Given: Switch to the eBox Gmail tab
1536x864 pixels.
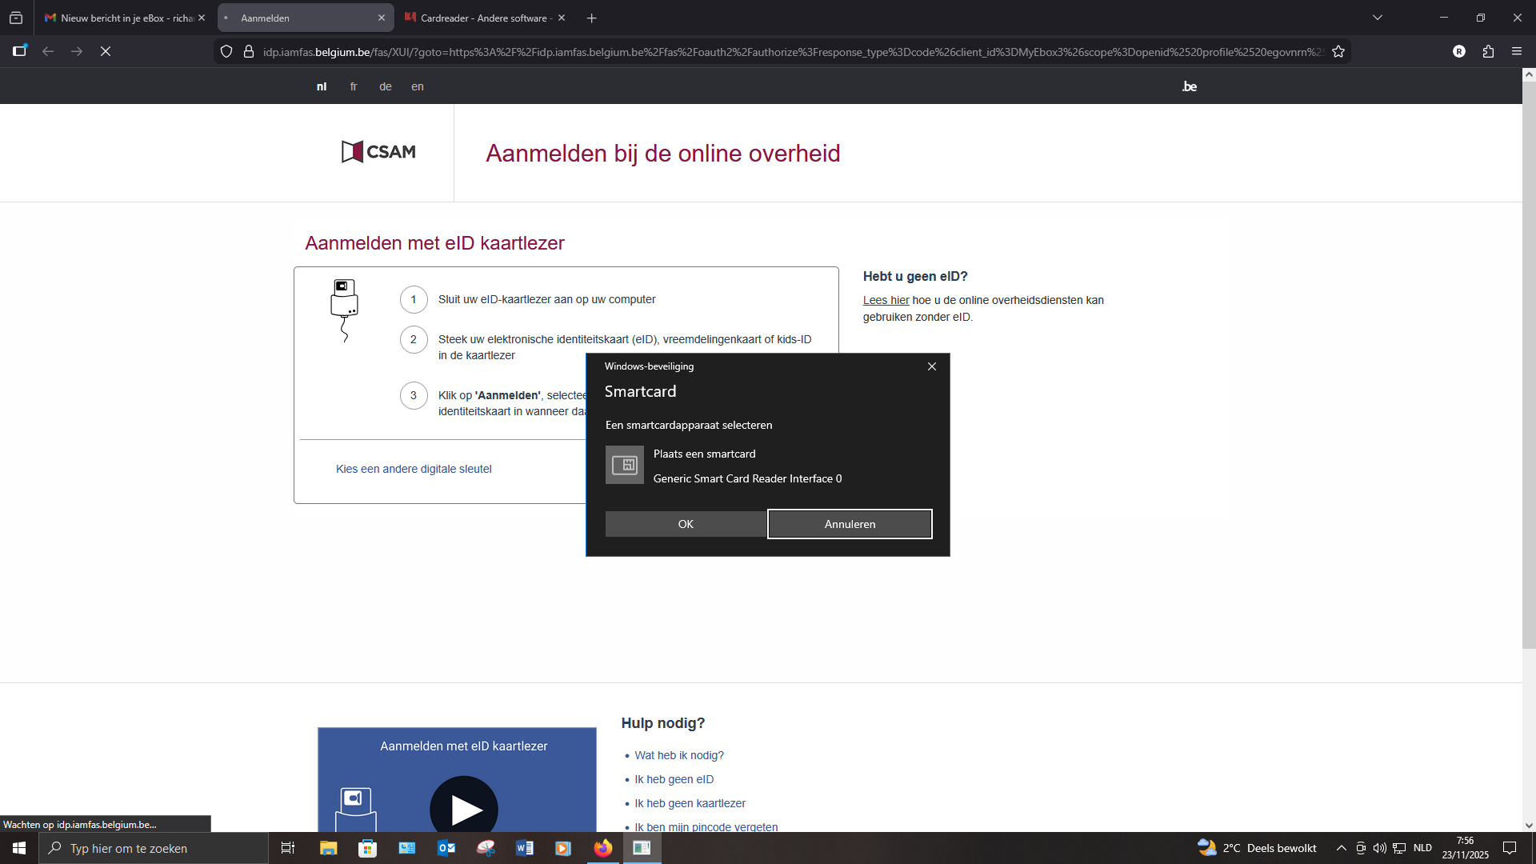Looking at the screenshot, I should tap(120, 18).
